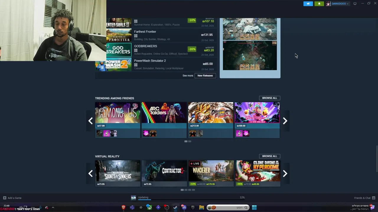Open Clone Drone in the Hyperdome card

coord(258,173)
